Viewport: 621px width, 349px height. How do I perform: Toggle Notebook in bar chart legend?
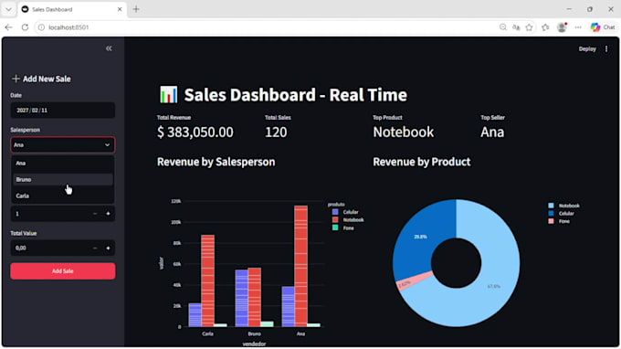tap(348, 220)
